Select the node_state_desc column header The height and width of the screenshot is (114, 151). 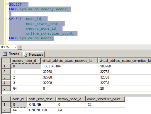pos(41,99)
